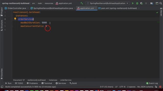Click the src breadcrumb in the navigation bar
163x91 pixels.
[x=33, y=3]
